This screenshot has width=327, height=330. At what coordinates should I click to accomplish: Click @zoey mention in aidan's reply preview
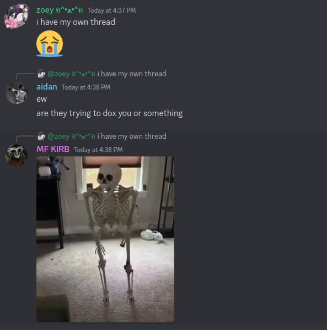pos(71,74)
